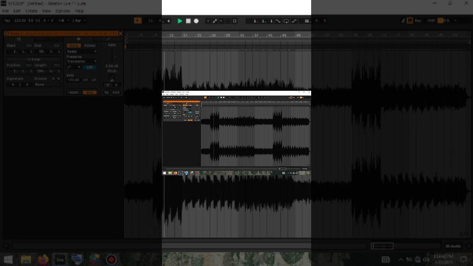
Task: Open the Beats warp mode dropdown
Action: tap(82, 51)
